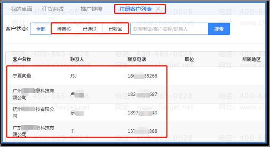Click the phone number starting with 1897
This screenshot has width=270, height=147.
(142, 113)
